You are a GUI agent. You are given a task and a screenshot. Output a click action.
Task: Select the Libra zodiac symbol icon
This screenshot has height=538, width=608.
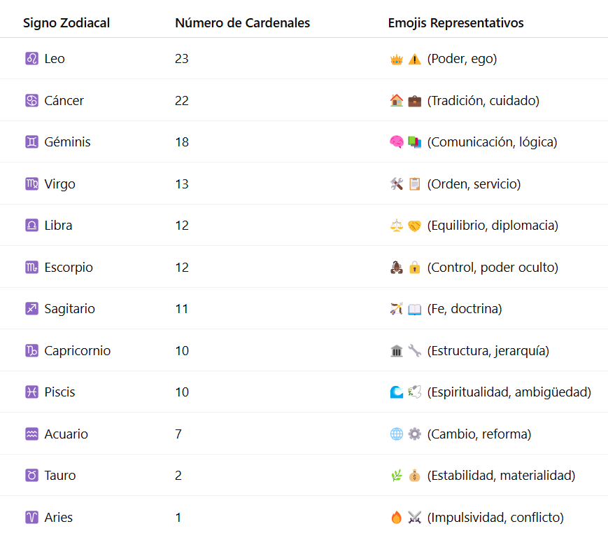click(31, 225)
